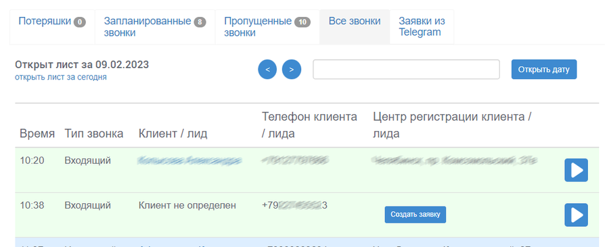The height and width of the screenshot is (247, 609).
Task: Open the Заявки из Telegram tab
Action: [x=422, y=27]
